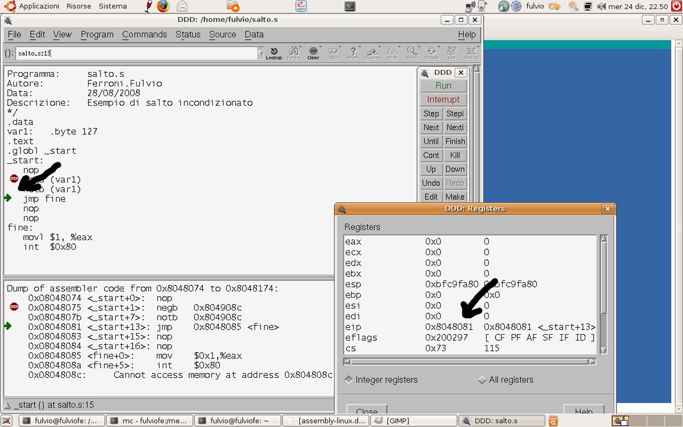Click the stop sign breakpoint in source pane
This screenshot has width=683, height=427.
[x=14, y=179]
